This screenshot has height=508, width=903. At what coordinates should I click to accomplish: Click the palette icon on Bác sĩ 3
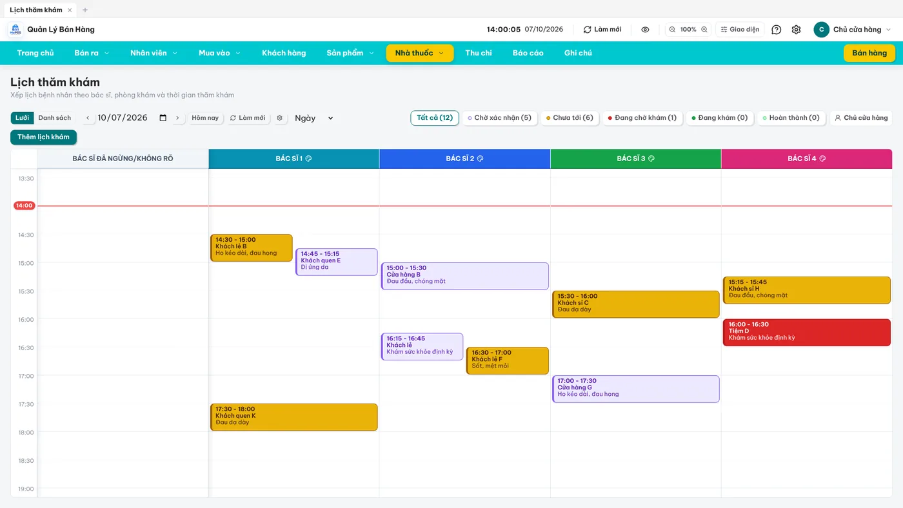[651, 159]
